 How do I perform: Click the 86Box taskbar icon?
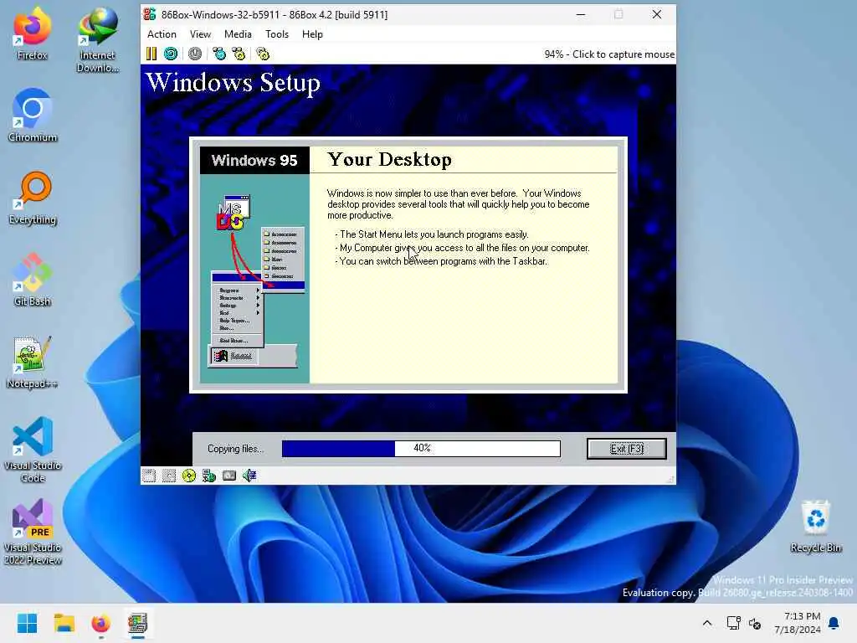pos(138,623)
